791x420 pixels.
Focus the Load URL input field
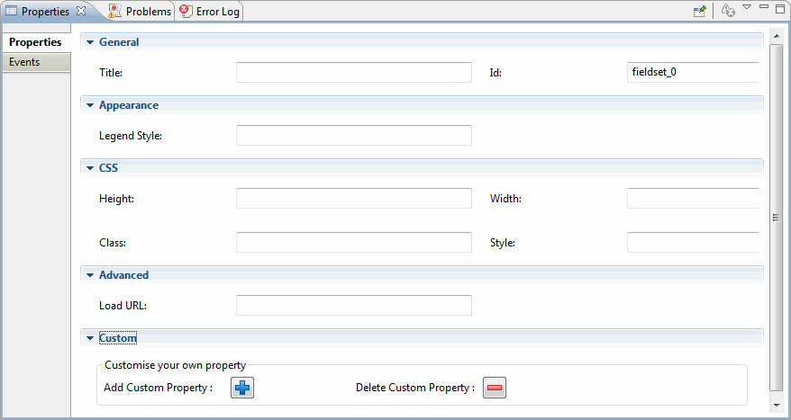354,305
